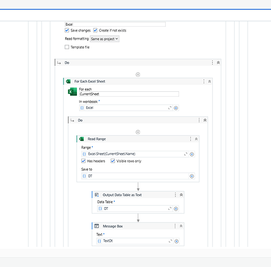Click the CurrentSheet For each input field
The image size is (271, 267).
(x=129, y=94)
